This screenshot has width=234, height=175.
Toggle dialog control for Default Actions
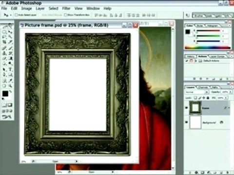pyautogui.click(x=191, y=61)
